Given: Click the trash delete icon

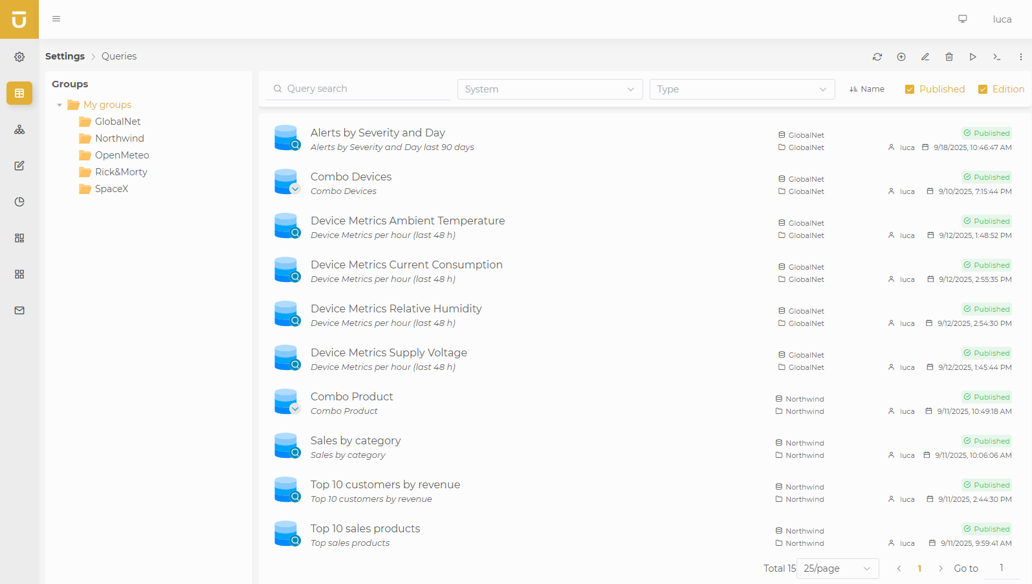Looking at the screenshot, I should [949, 57].
